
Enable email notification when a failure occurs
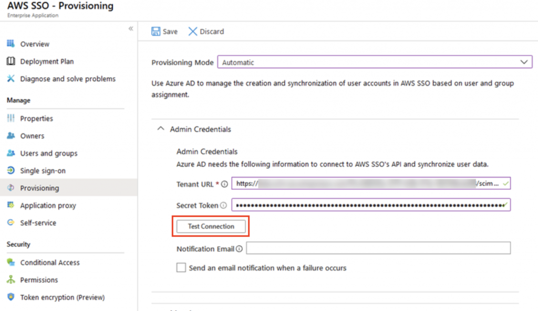click(x=181, y=267)
